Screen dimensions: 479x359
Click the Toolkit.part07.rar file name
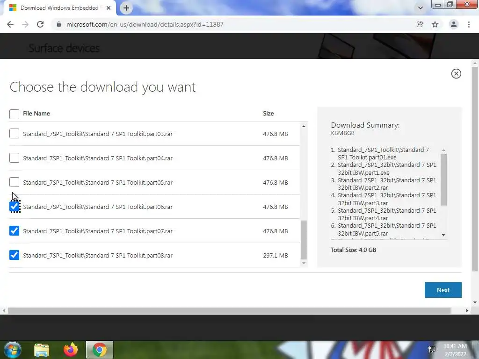[x=98, y=231]
